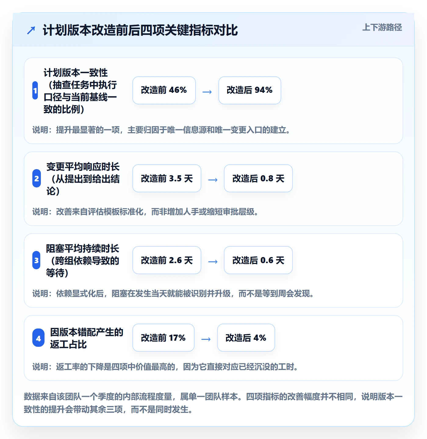Screen dimensions: 427x439
Task: Click the 计划版本一致性 metric heading
Action: 81,91
